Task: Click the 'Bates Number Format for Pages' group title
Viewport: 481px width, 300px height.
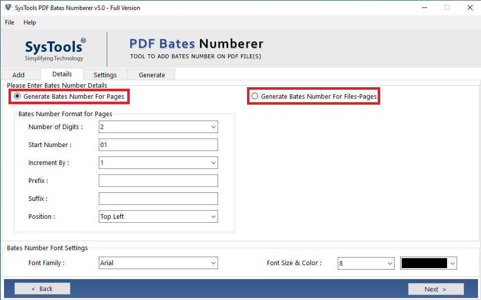Action: click(x=65, y=114)
